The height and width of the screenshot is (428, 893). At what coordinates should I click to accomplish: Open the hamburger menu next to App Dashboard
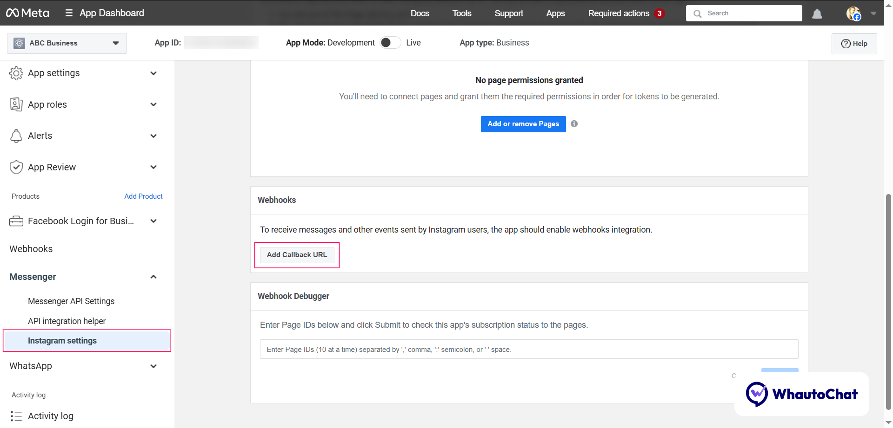click(x=68, y=13)
